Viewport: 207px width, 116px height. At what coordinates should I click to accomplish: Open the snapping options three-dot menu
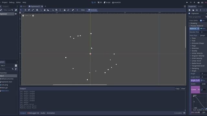(x=60, y=10)
